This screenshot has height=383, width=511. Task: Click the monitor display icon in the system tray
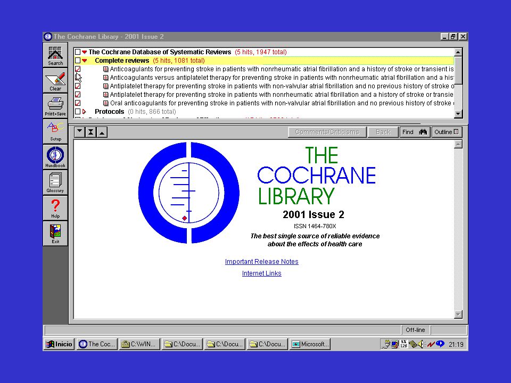(395, 344)
